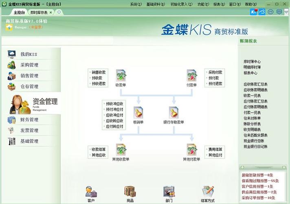The width and height of the screenshot is (290, 204).
Task: View 采购订单预警-10条 alert
Action: [258, 198]
